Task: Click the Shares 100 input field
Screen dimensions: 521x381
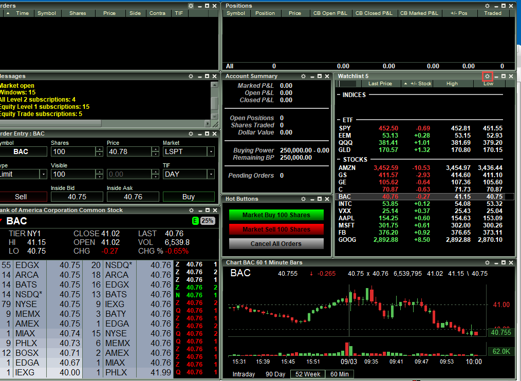Action: click(73, 152)
